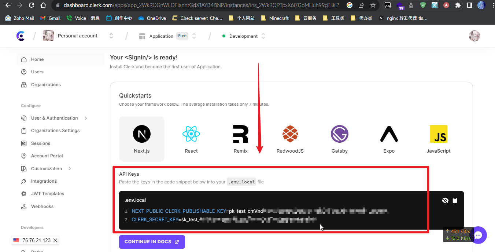Pick the Expo quickstart
The image size is (495, 252).
[x=389, y=139]
